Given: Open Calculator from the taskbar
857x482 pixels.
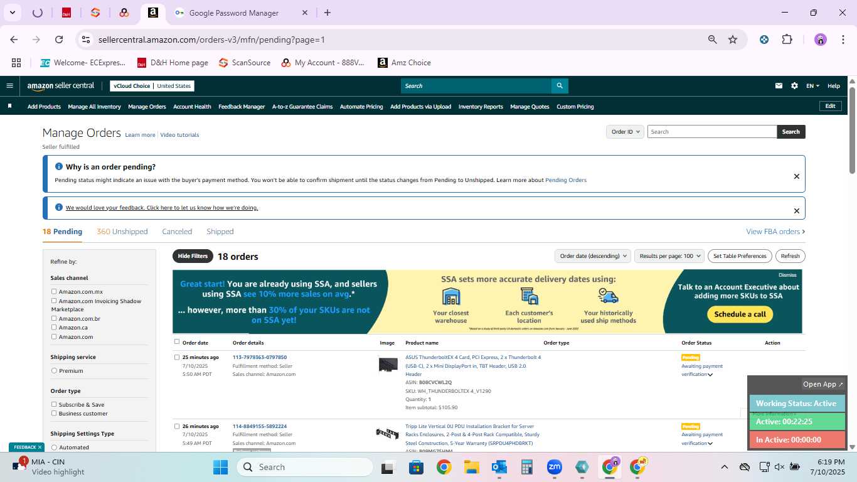Looking at the screenshot, I should tap(527, 467).
